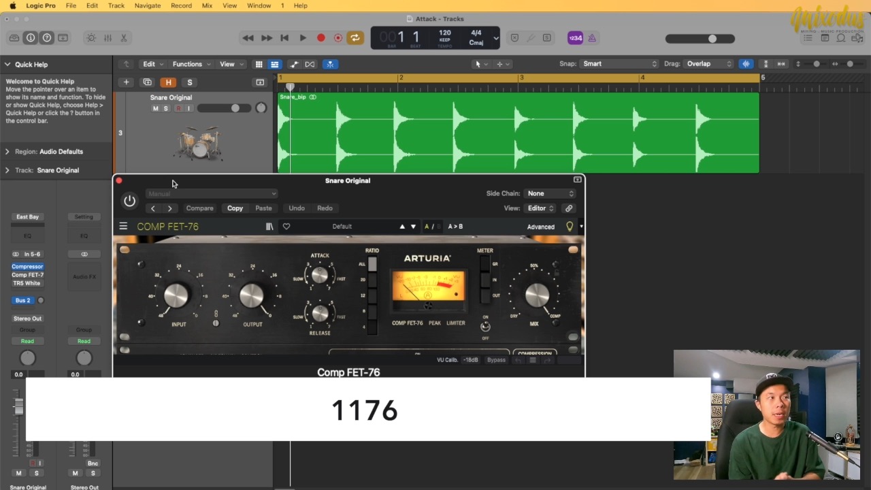Toggle the Waveform Zoom button
The image size is (871, 490).
pyautogui.click(x=746, y=64)
